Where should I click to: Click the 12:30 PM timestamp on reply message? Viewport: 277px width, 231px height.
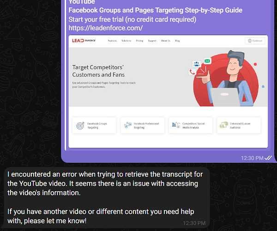coord(194,223)
